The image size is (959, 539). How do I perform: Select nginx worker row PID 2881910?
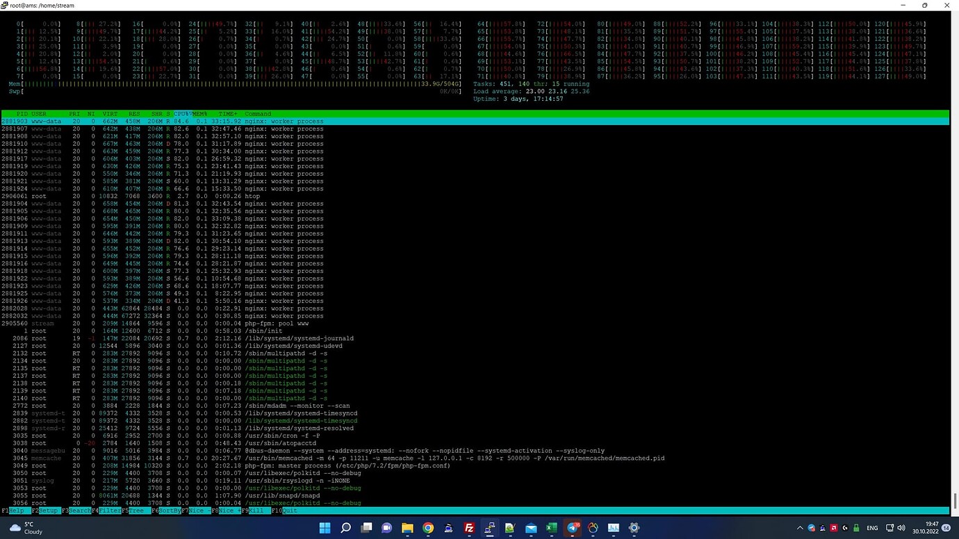tap(475, 144)
